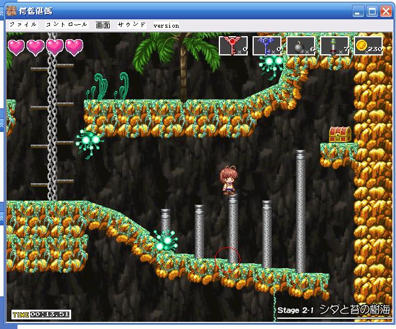Open the サウンド menu
The height and width of the screenshot is (329, 396).
[132, 25]
